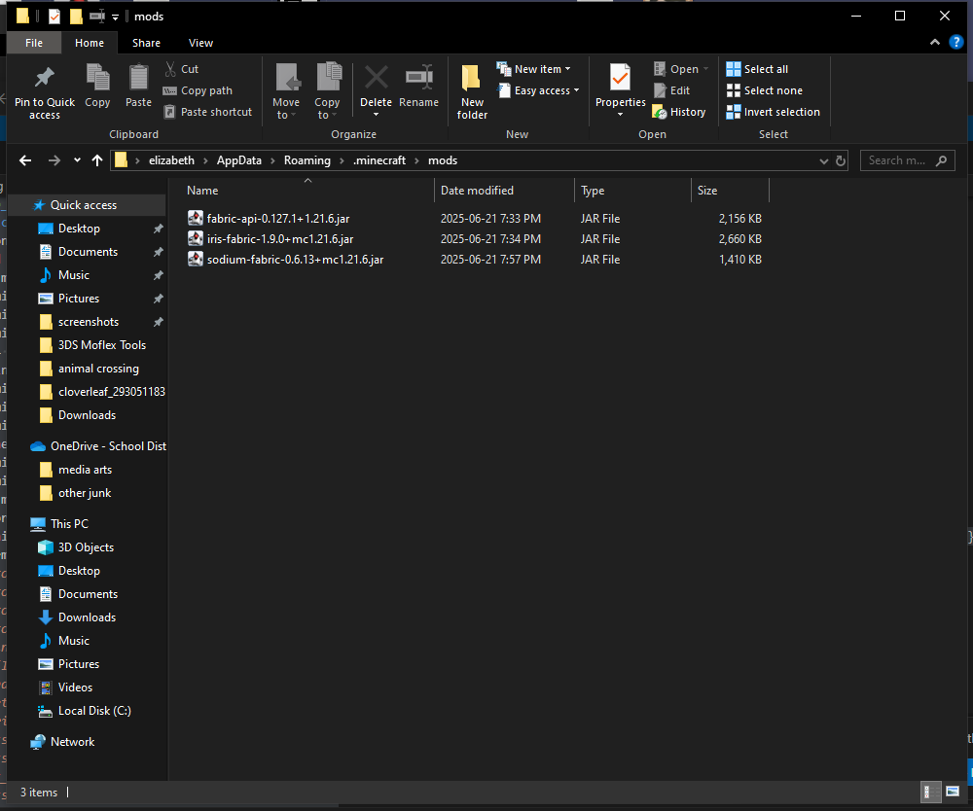
Task: Switch to the View ribbon tab
Action: (200, 43)
